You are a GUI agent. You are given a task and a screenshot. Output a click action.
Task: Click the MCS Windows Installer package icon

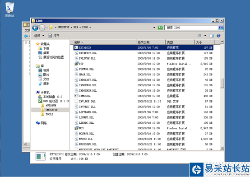click(x=76, y=128)
